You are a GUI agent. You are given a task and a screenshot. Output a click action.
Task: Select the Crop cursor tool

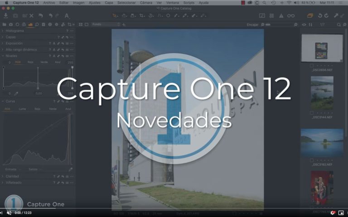[141, 15]
